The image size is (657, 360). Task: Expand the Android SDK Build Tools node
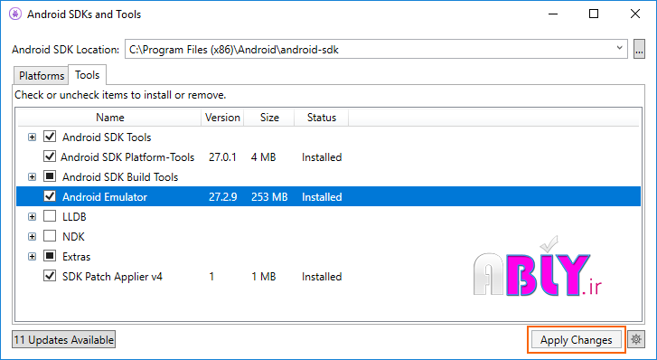tap(32, 177)
